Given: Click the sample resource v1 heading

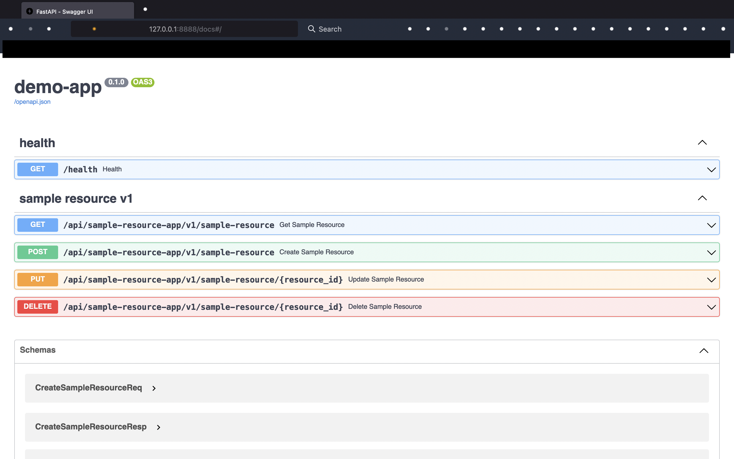Looking at the screenshot, I should tap(76, 199).
